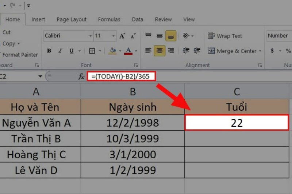Open the Page Layout tab
The image size is (292, 194).
tap(72, 19)
